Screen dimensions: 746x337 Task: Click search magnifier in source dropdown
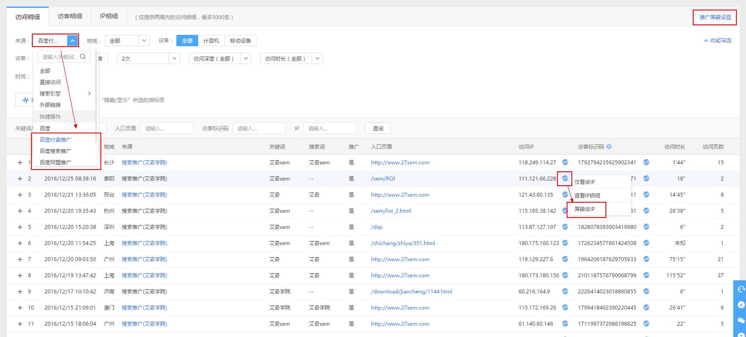[83, 57]
